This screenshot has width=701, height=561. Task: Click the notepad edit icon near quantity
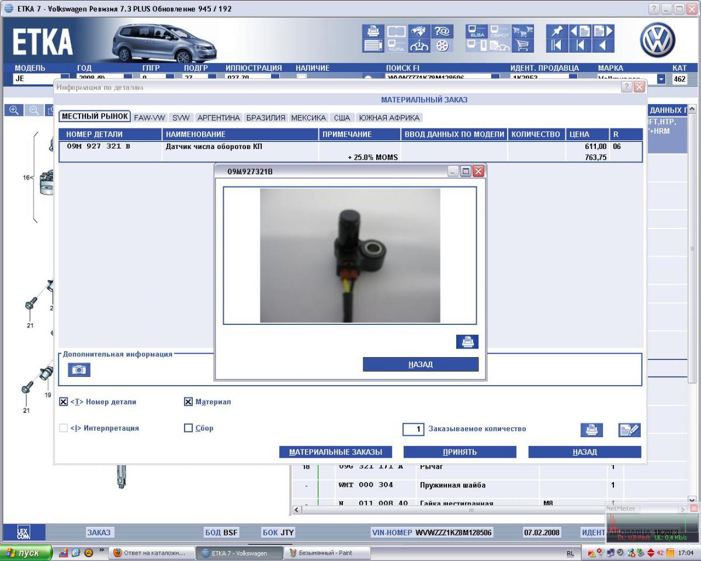click(630, 430)
